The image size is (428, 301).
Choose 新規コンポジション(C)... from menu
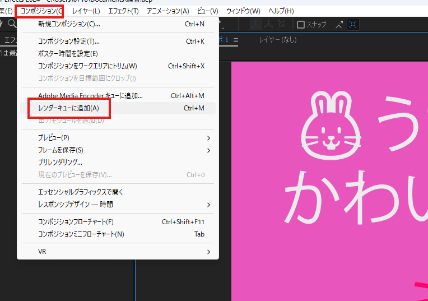[x=69, y=24]
